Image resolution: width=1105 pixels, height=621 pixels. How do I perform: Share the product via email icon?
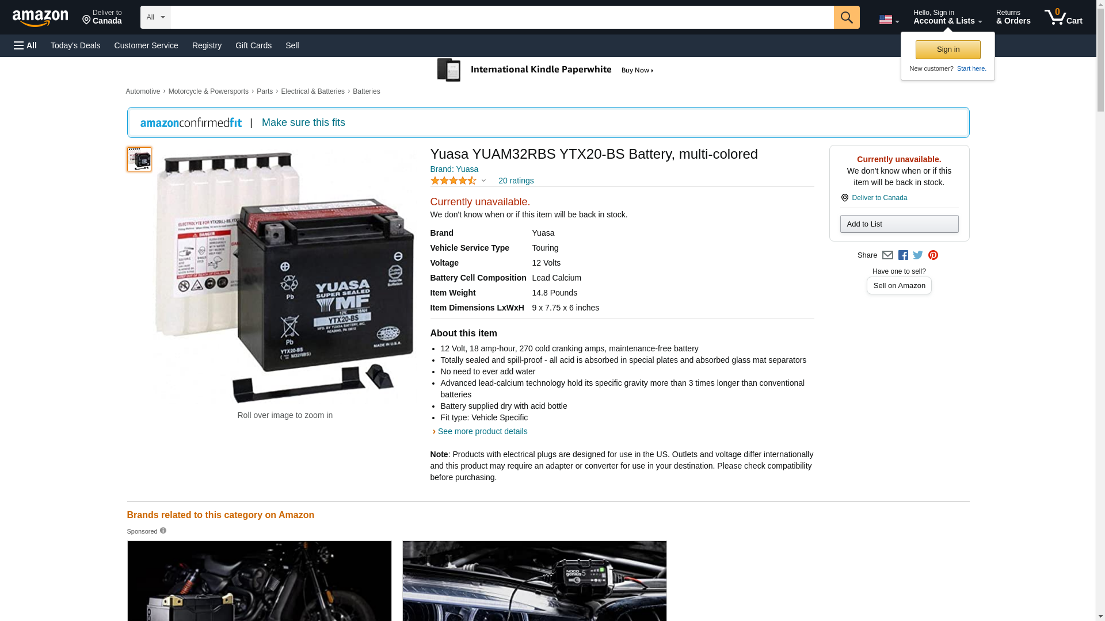[x=887, y=255]
